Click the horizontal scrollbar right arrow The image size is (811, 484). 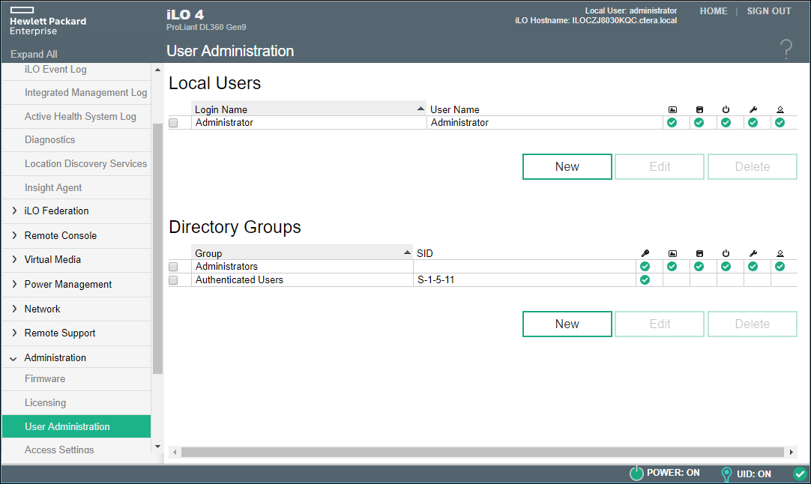792,453
